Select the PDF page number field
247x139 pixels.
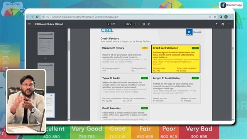click(108, 24)
